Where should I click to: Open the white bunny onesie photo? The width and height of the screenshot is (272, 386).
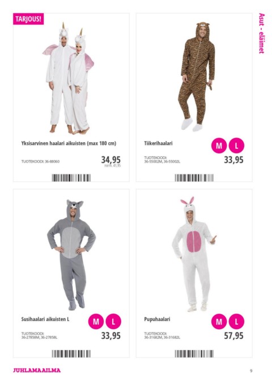click(x=194, y=254)
